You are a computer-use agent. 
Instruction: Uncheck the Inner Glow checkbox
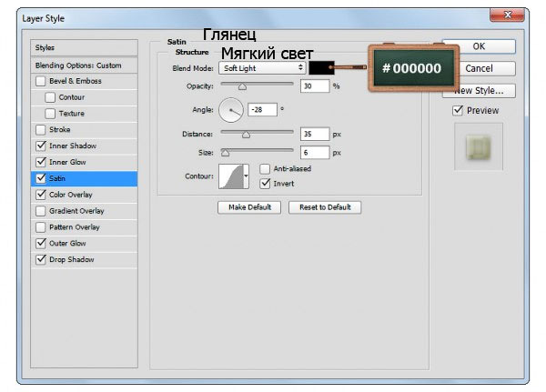40,162
